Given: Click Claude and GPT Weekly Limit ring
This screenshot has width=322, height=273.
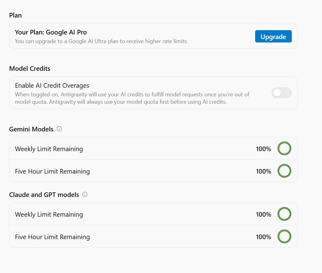Looking at the screenshot, I should [x=284, y=214].
